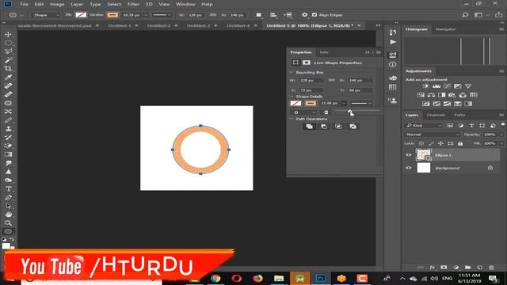Image resolution: width=507 pixels, height=285 pixels.
Task: Open the Layer menu
Action: (x=77, y=4)
